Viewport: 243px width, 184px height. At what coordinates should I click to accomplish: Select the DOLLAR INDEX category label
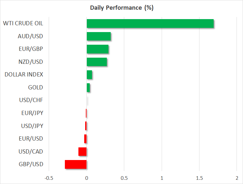coord(24,75)
